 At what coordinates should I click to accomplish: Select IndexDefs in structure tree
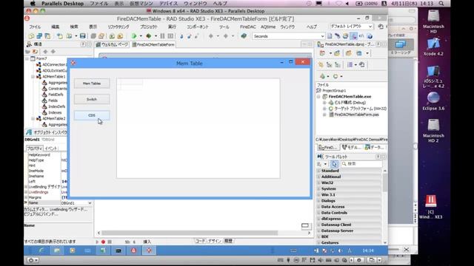pos(56,106)
